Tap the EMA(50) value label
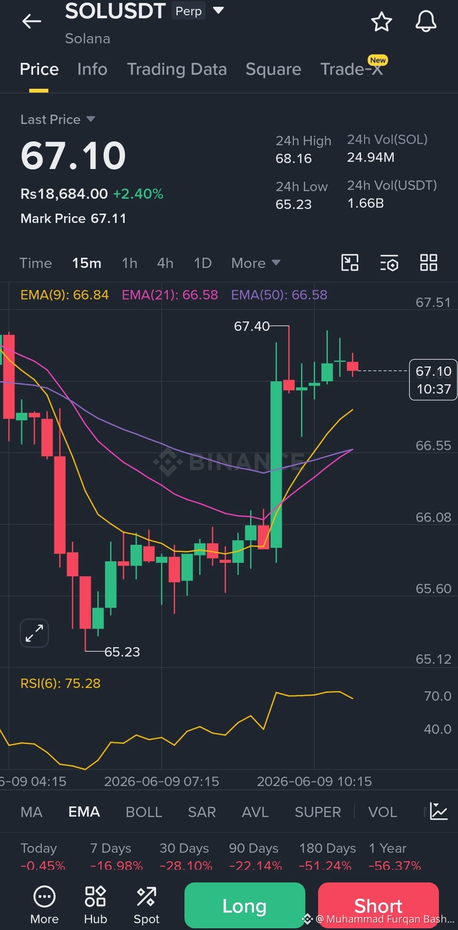Screen dimensions: 458x930 (x=279, y=295)
